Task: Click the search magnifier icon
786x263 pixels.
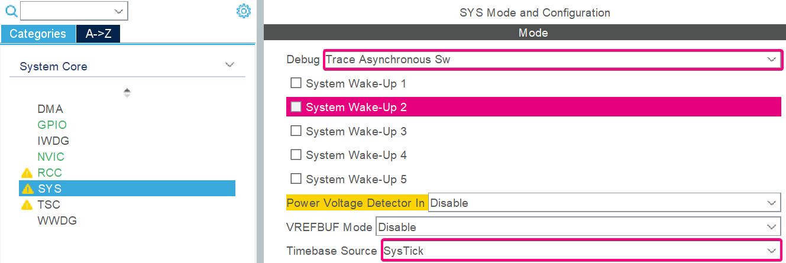Action: click(x=11, y=11)
